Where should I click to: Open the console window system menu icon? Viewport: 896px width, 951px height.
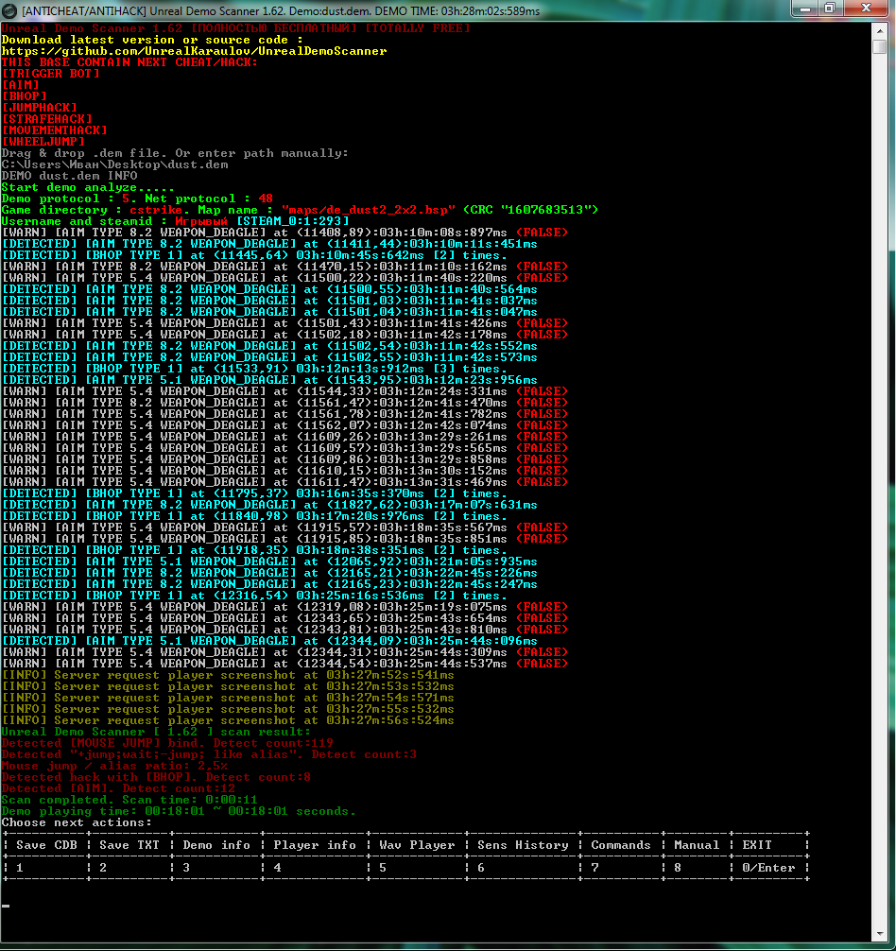click(x=9, y=10)
